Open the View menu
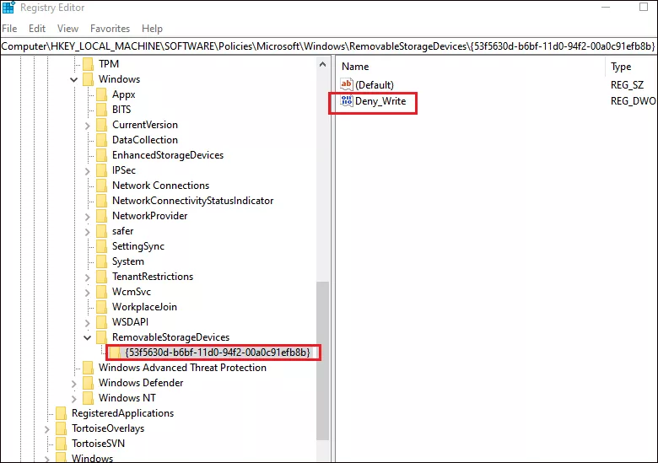This screenshot has width=658, height=463. click(x=68, y=29)
